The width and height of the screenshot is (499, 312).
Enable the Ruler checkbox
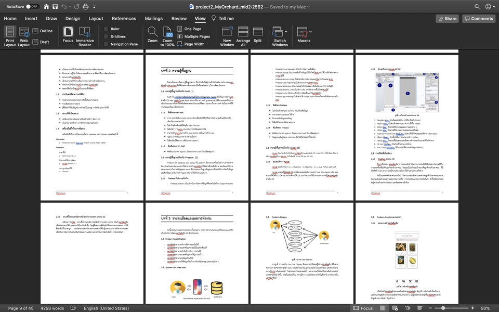pyautogui.click(x=106, y=29)
